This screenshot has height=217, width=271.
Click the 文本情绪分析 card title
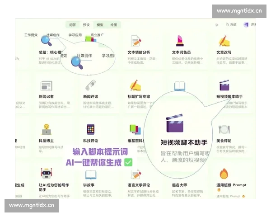(139, 52)
